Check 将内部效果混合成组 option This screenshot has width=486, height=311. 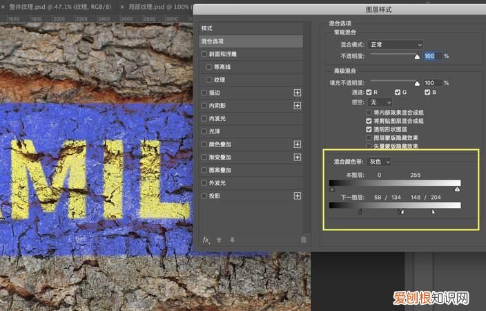coord(369,113)
